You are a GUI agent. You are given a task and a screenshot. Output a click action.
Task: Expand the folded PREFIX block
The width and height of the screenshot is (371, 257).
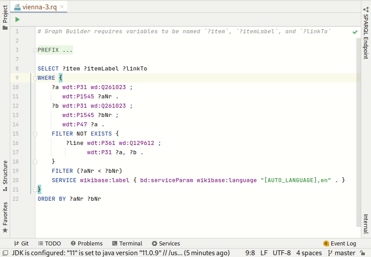(35, 50)
